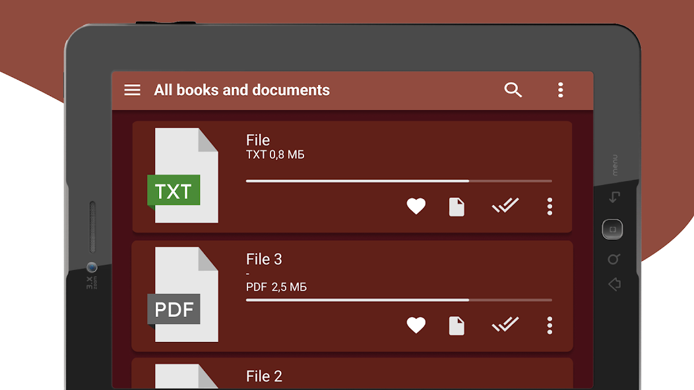Image resolution: width=694 pixels, height=390 pixels.
Task: Click the reading progress bar of File 3
Action: 398,300
